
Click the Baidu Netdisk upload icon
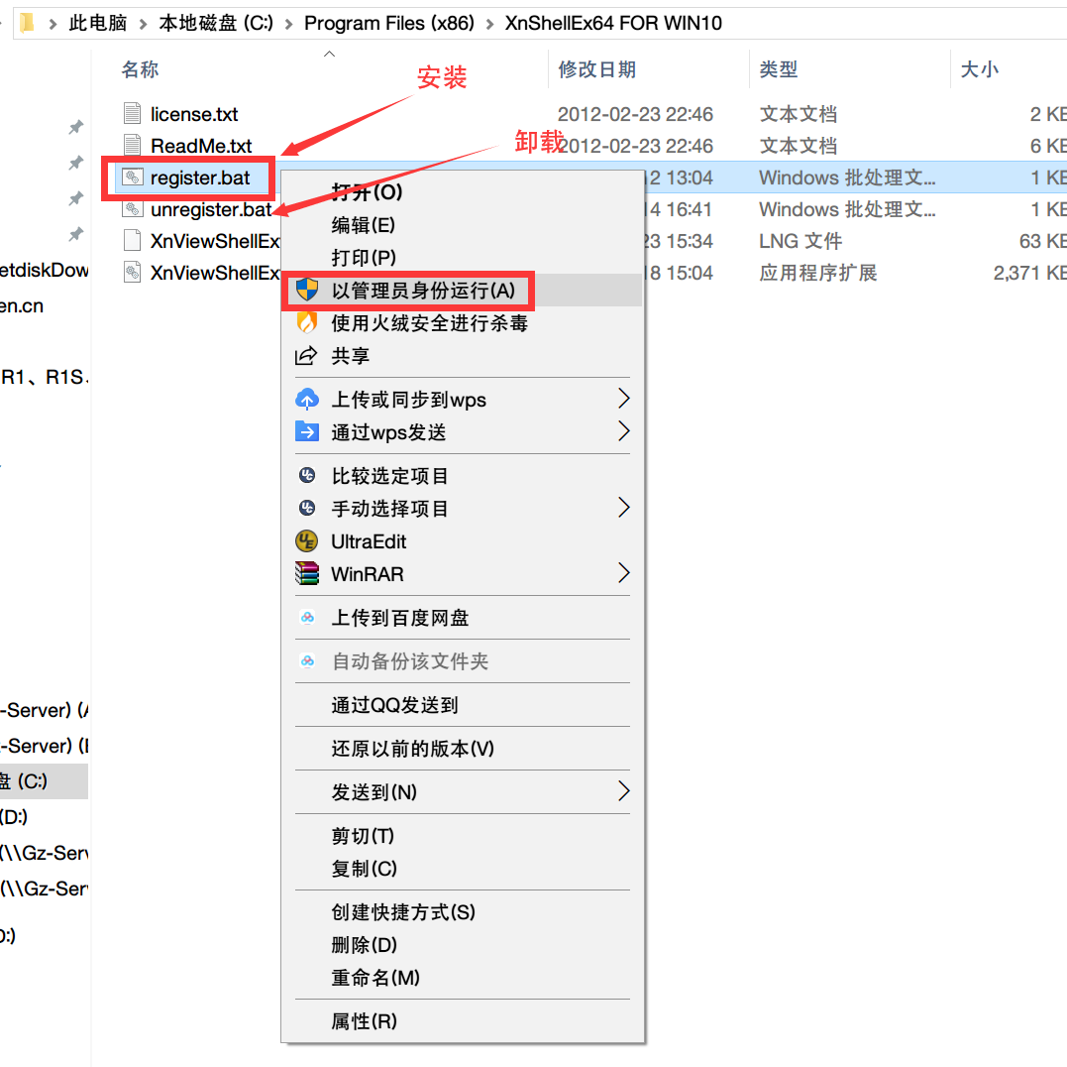tap(308, 618)
